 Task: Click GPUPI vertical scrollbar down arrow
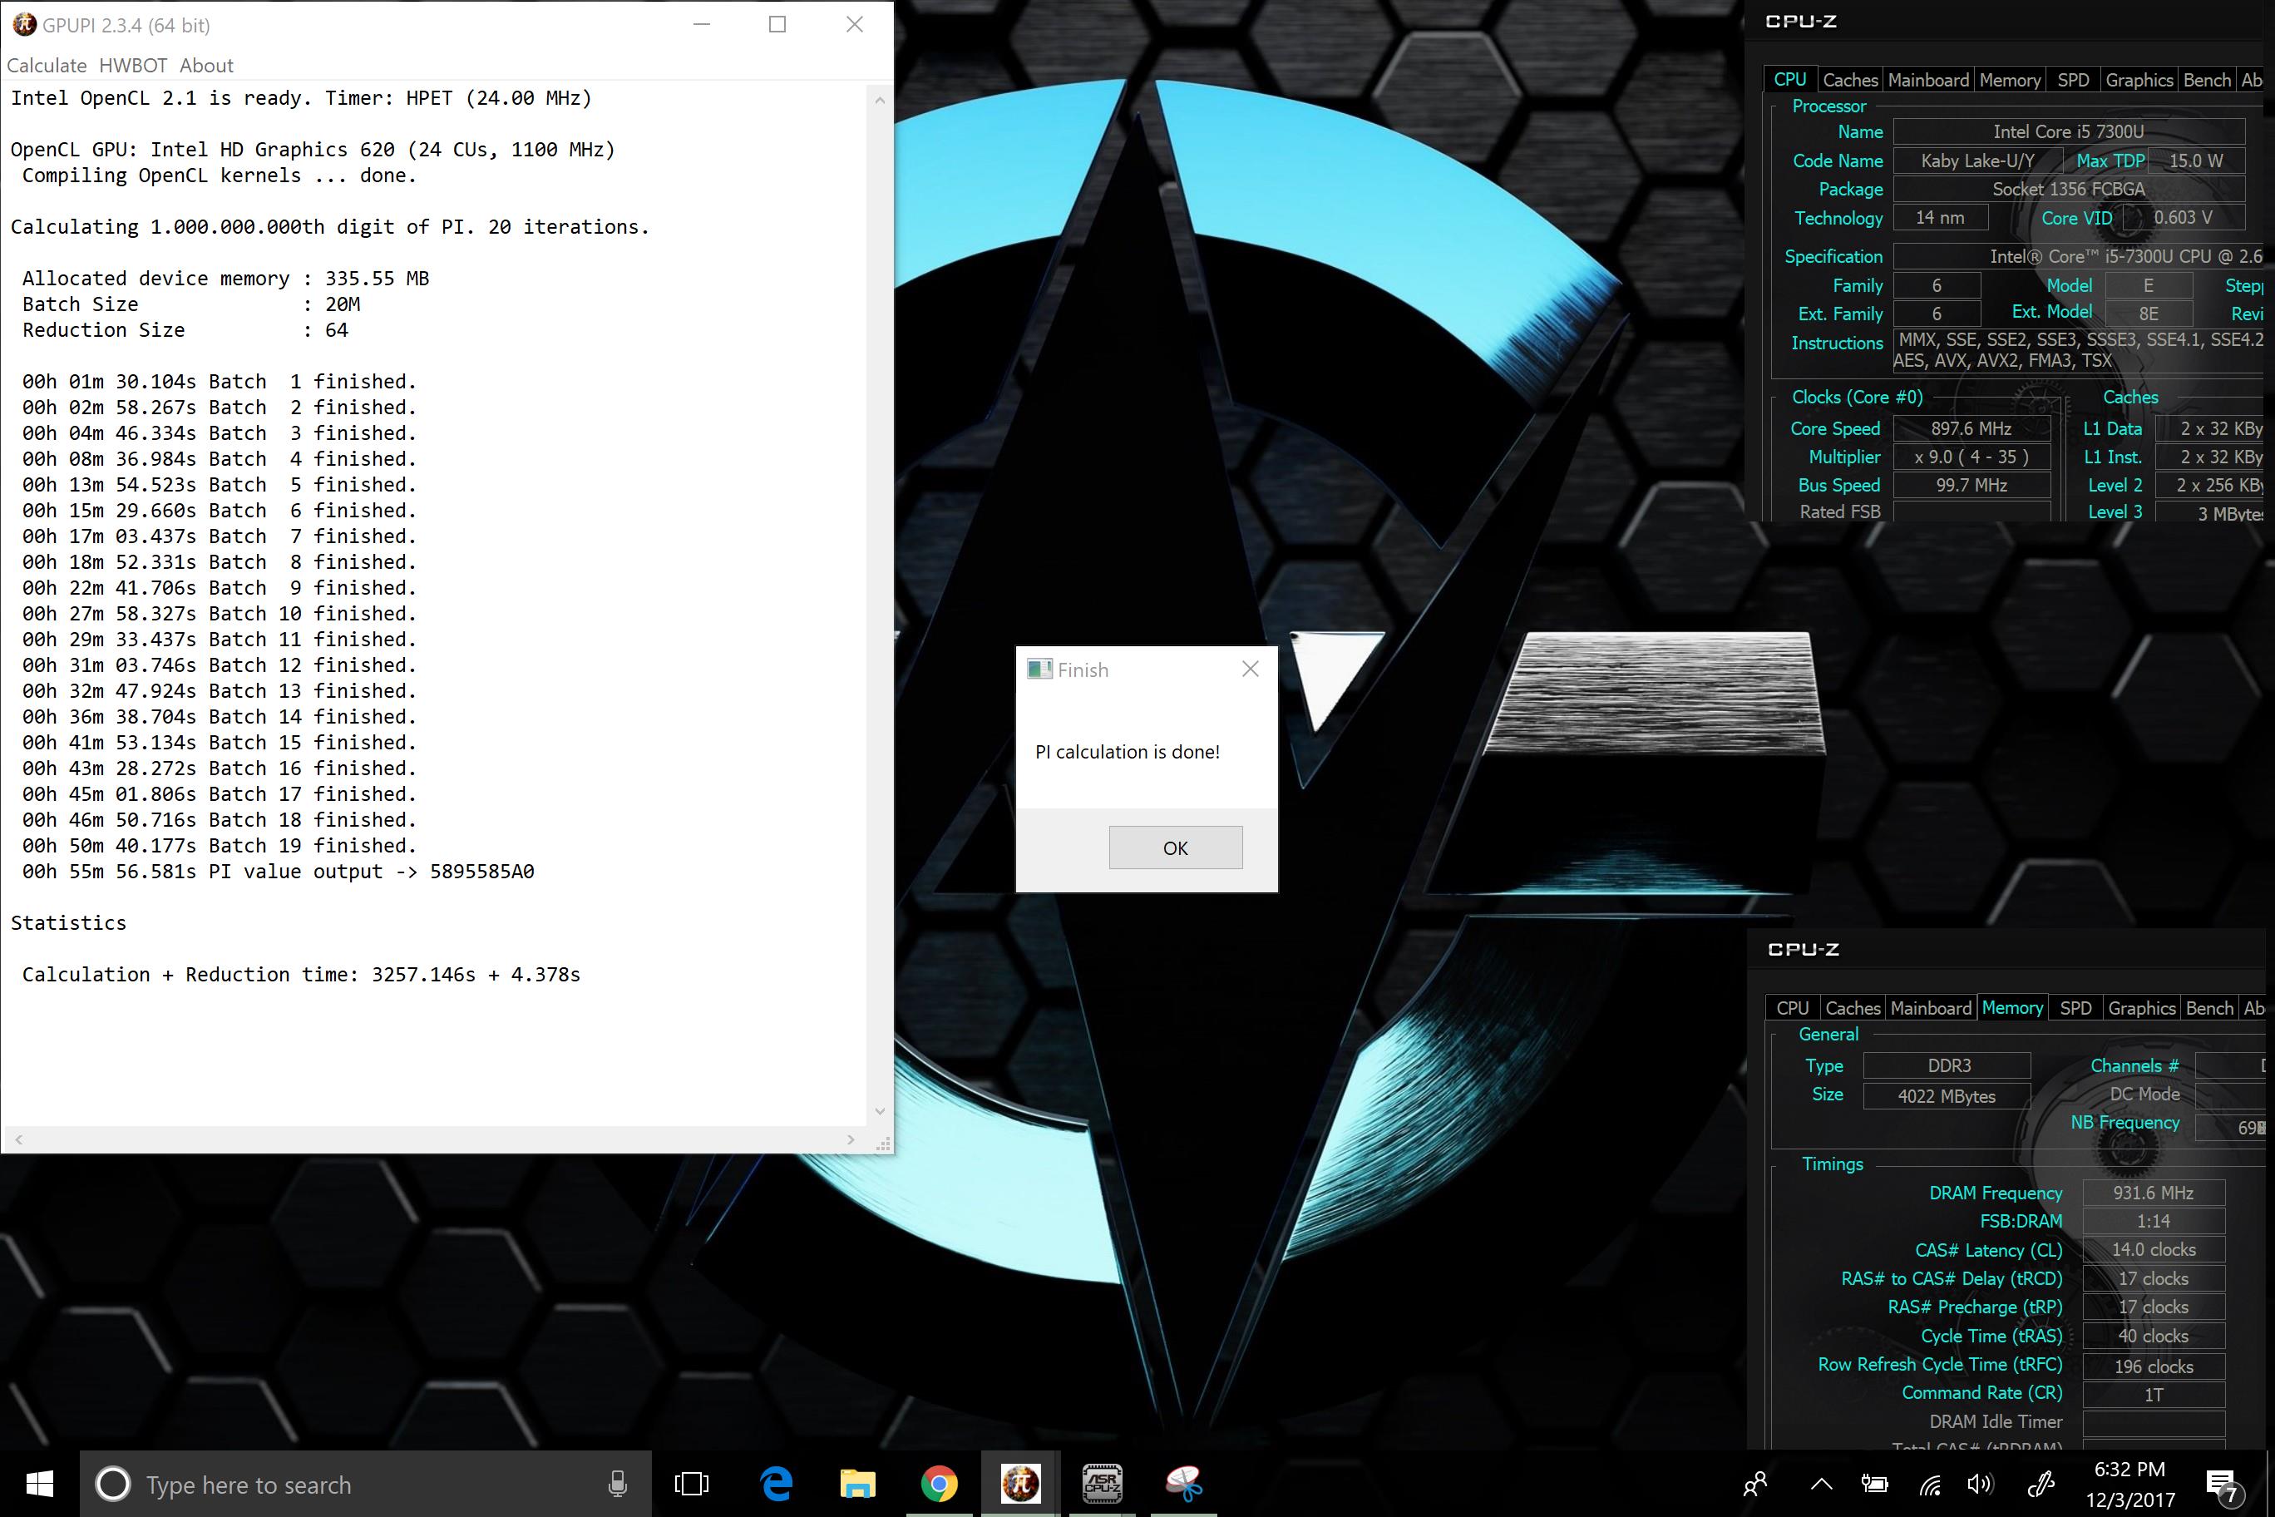pyautogui.click(x=879, y=1112)
